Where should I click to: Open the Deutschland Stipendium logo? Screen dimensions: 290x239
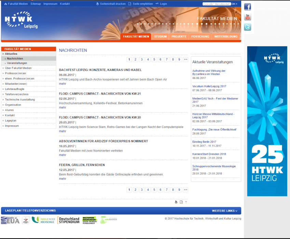tap(68, 220)
